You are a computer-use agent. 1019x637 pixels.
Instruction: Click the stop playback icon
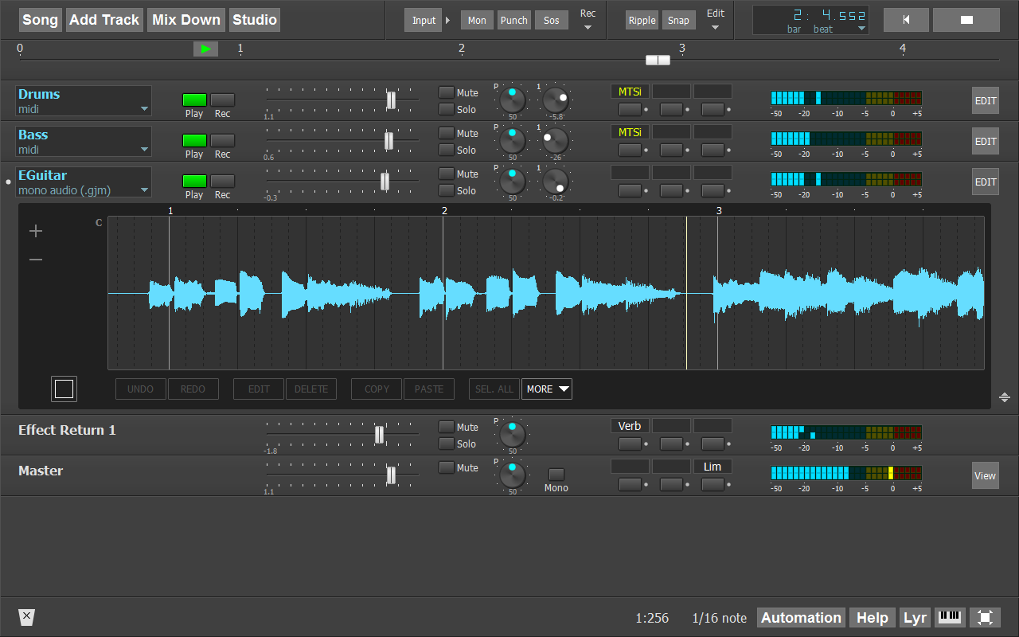coord(966,19)
